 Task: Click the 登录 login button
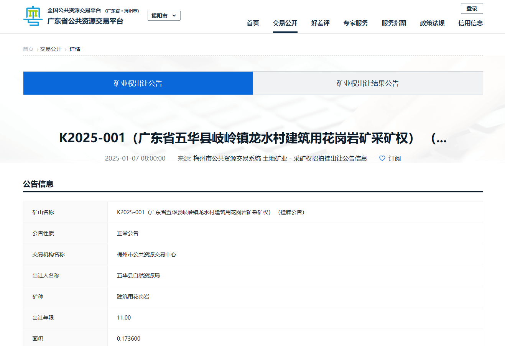coord(472,8)
